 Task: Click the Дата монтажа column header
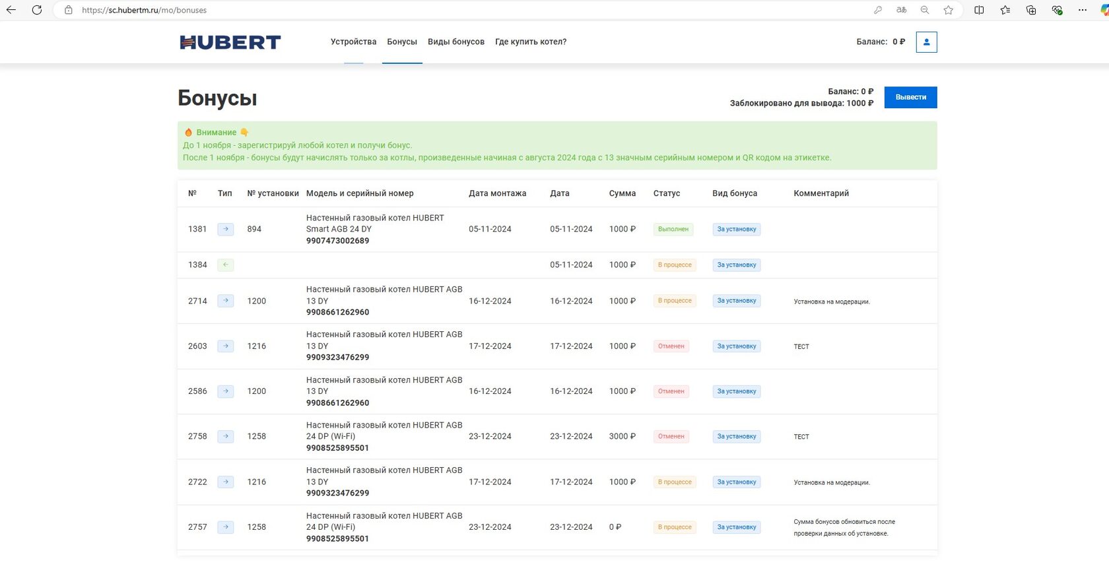498,193
